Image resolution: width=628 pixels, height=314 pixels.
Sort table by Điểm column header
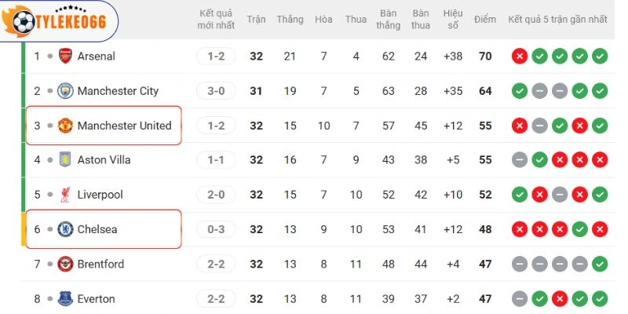485,20
